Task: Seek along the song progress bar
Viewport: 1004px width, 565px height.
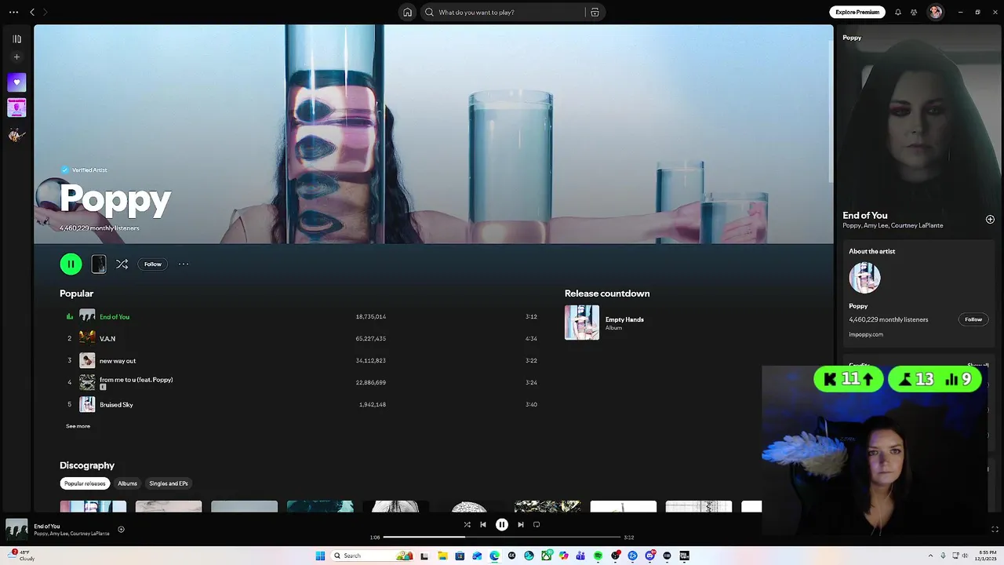Action: [x=502, y=538]
